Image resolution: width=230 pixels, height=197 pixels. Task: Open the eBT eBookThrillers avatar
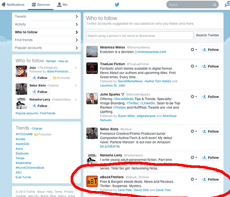[92, 181]
